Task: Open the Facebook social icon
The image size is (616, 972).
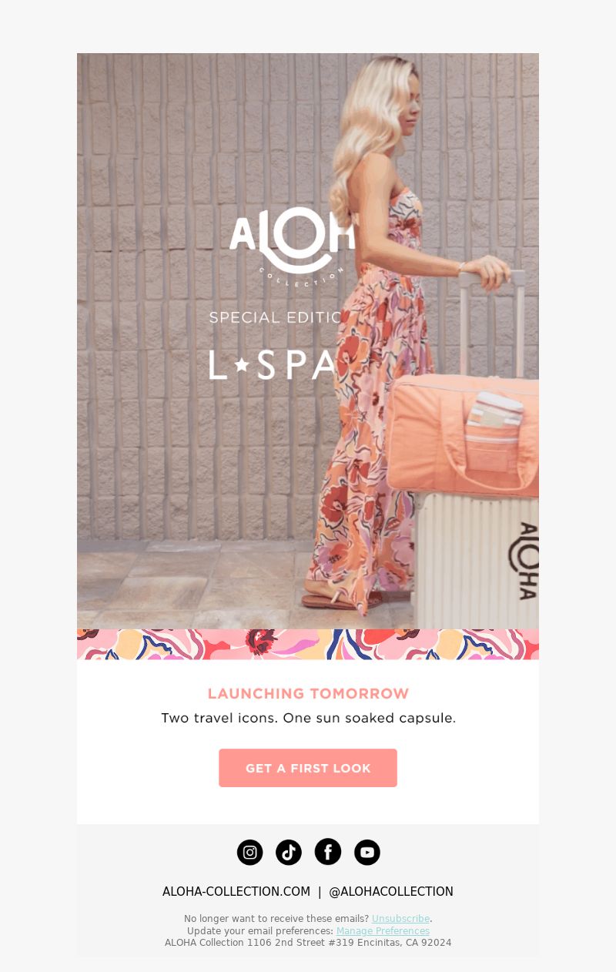Action: (x=328, y=852)
